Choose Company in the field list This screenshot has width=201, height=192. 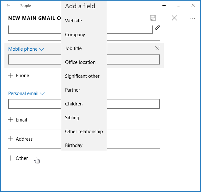(75, 35)
